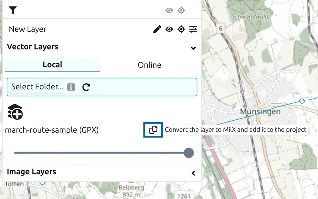Viewport: 318px width, 199px height.
Task: Show folder info with the i icon
Action: coord(71,87)
